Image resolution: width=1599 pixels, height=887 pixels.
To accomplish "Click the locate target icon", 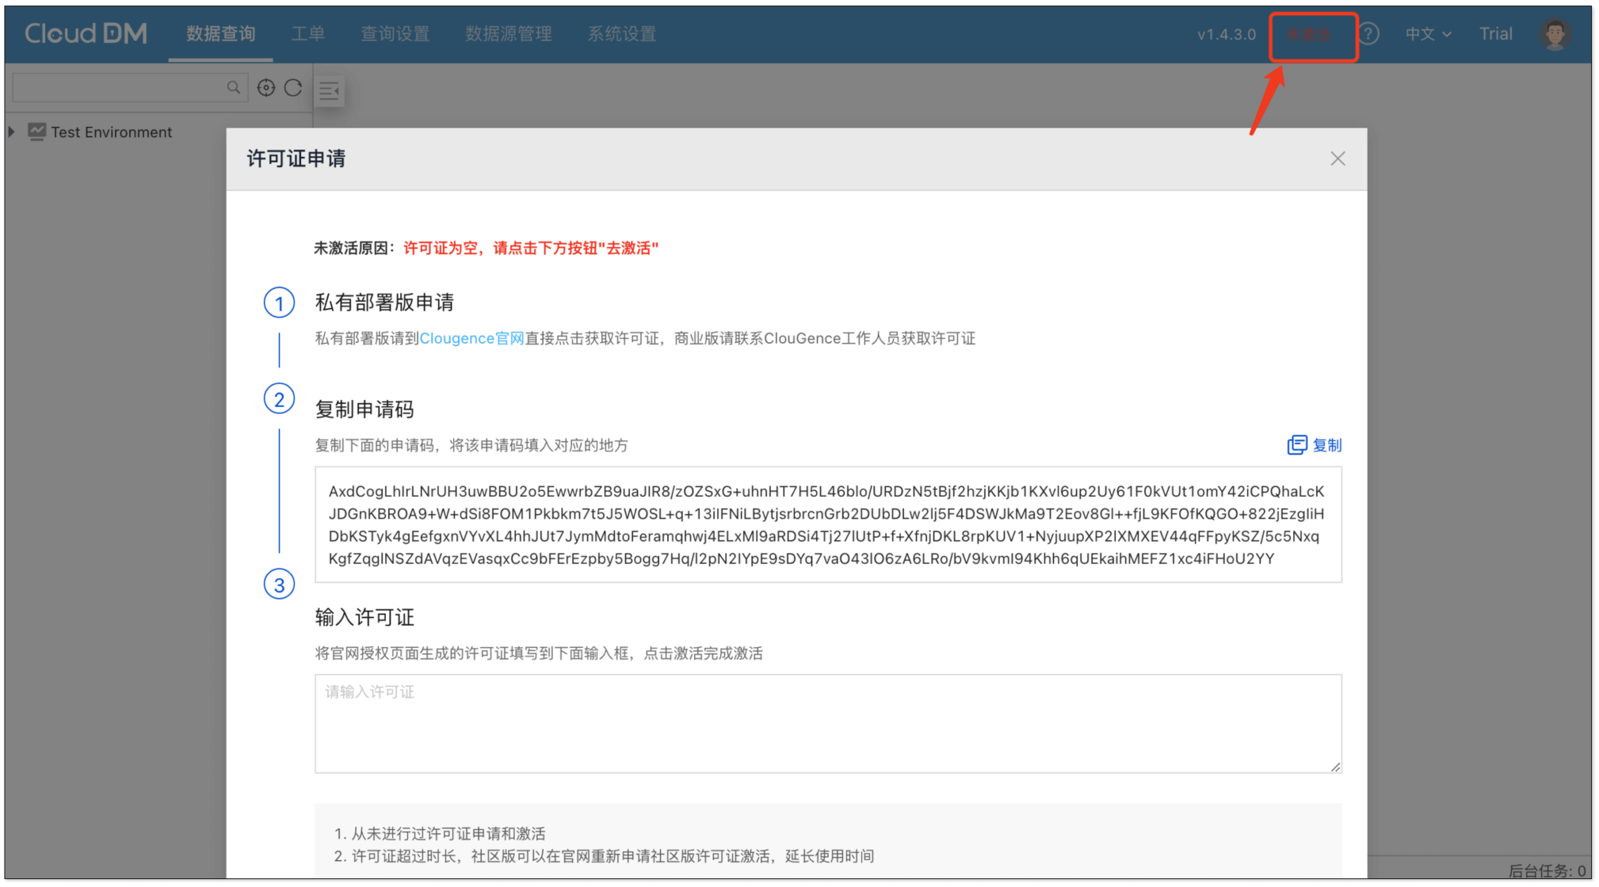I will (x=266, y=88).
